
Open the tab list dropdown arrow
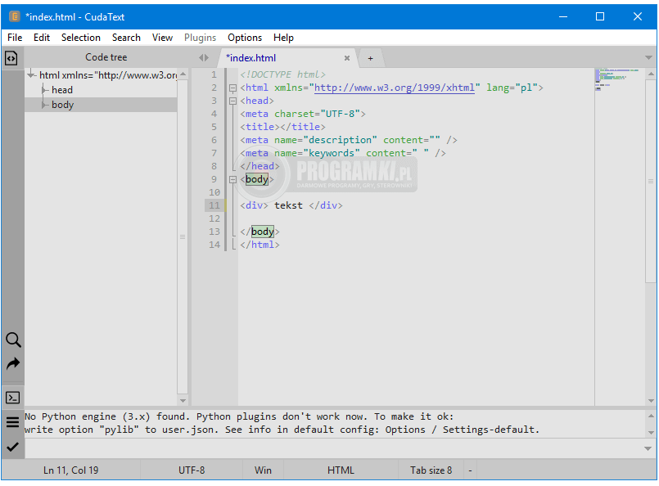tap(648, 57)
